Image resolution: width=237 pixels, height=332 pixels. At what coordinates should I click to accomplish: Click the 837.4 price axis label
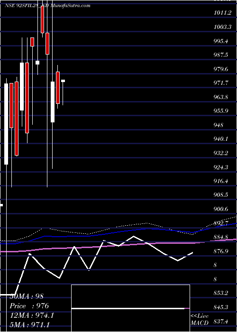tap(221, 322)
